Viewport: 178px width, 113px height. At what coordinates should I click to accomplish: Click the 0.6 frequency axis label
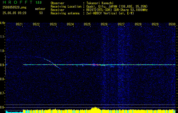pyautogui.click(x=2, y=107)
